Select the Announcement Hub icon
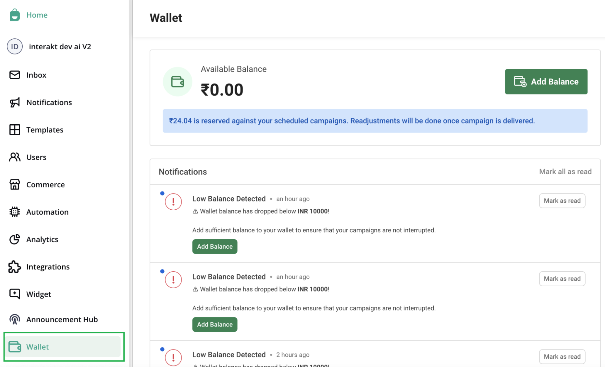The width and height of the screenshot is (605, 367). 15,319
